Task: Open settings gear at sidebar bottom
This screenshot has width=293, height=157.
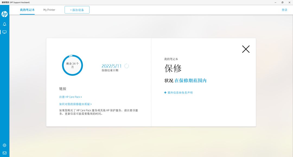Action: 5,145
